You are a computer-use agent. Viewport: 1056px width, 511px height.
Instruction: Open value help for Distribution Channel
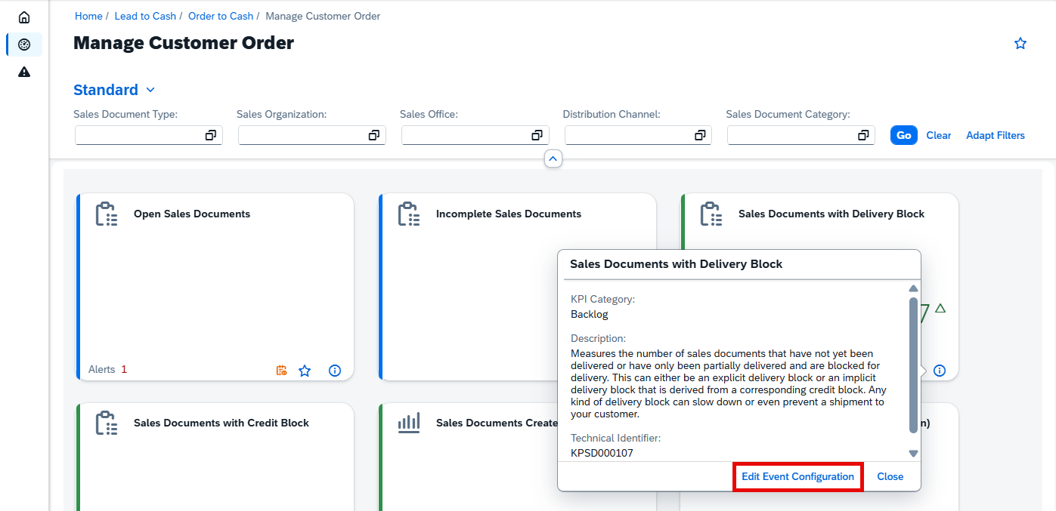(701, 135)
